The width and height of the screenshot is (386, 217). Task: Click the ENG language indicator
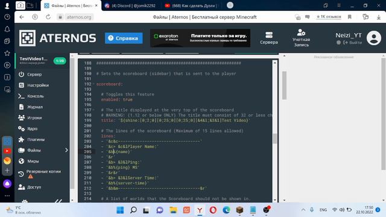(x=323, y=210)
